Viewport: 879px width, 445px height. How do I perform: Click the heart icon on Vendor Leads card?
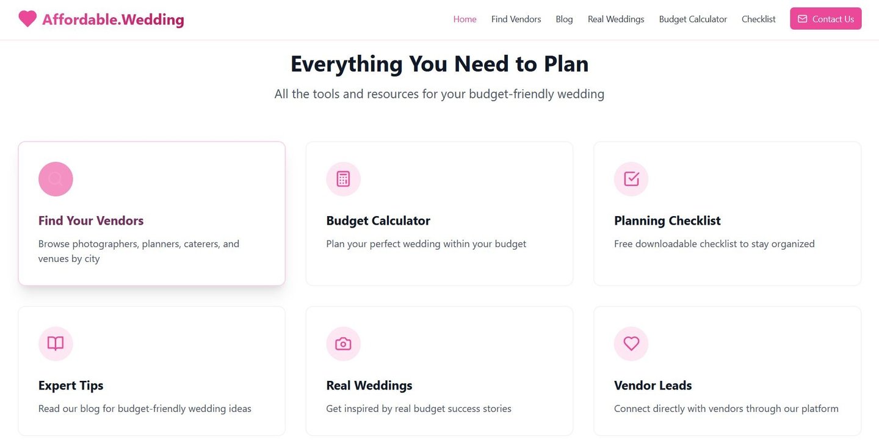[631, 344]
